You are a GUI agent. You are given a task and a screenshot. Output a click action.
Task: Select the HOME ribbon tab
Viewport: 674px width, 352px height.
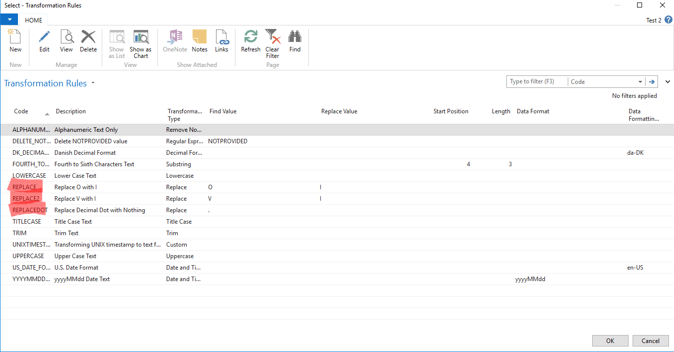coord(33,20)
